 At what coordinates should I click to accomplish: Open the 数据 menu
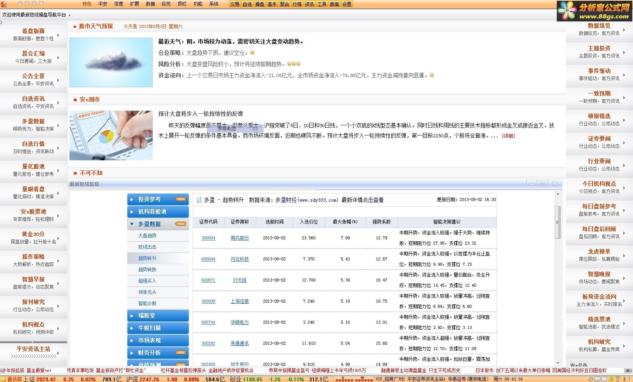click(x=150, y=4)
